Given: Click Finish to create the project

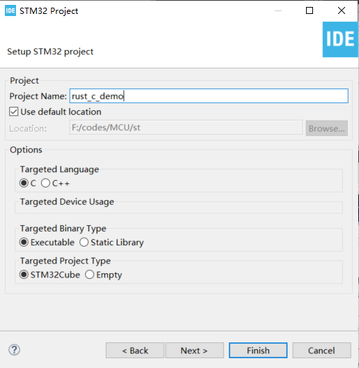Looking at the screenshot, I should (x=258, y=351).
